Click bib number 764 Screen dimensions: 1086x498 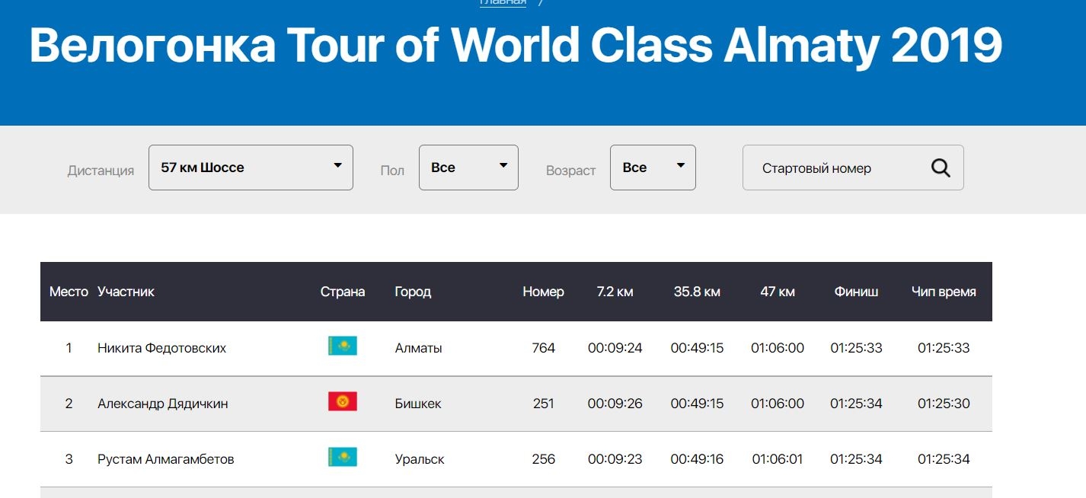(x=544, y=348)
